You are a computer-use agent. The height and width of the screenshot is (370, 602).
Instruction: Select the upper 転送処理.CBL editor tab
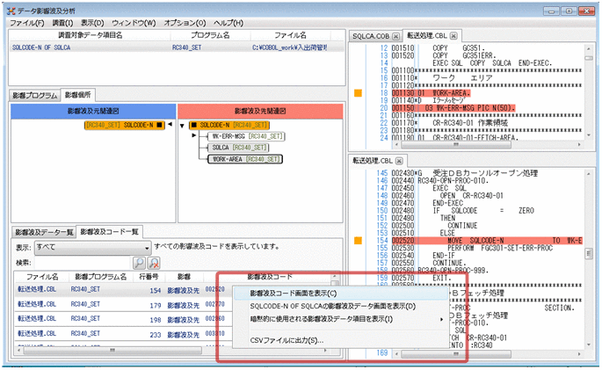(x=427, y=36)
